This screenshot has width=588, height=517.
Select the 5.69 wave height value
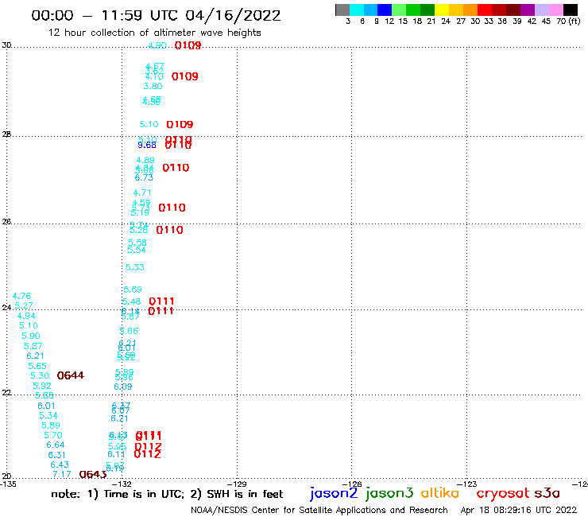[133, 290]
